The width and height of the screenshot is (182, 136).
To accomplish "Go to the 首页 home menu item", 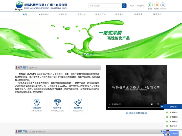I will [x=25, y=14].
